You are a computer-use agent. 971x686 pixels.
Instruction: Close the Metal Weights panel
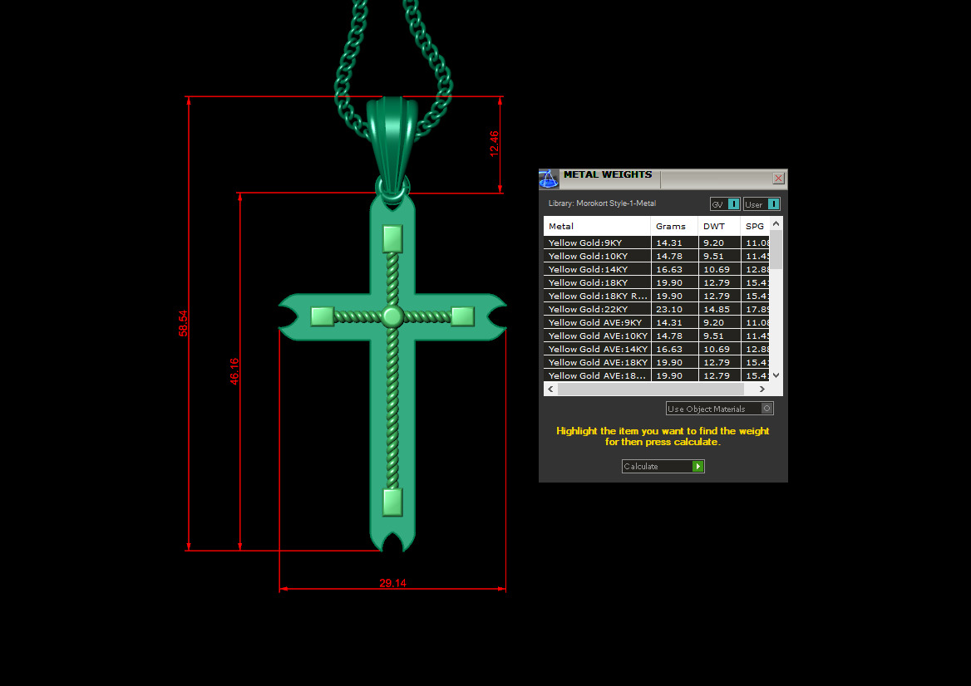click(778, 179)
